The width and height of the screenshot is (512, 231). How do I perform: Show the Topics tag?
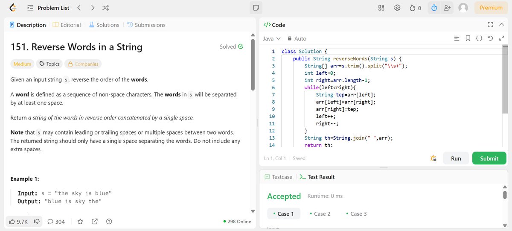pyautogui.click(x=49, y=64)
